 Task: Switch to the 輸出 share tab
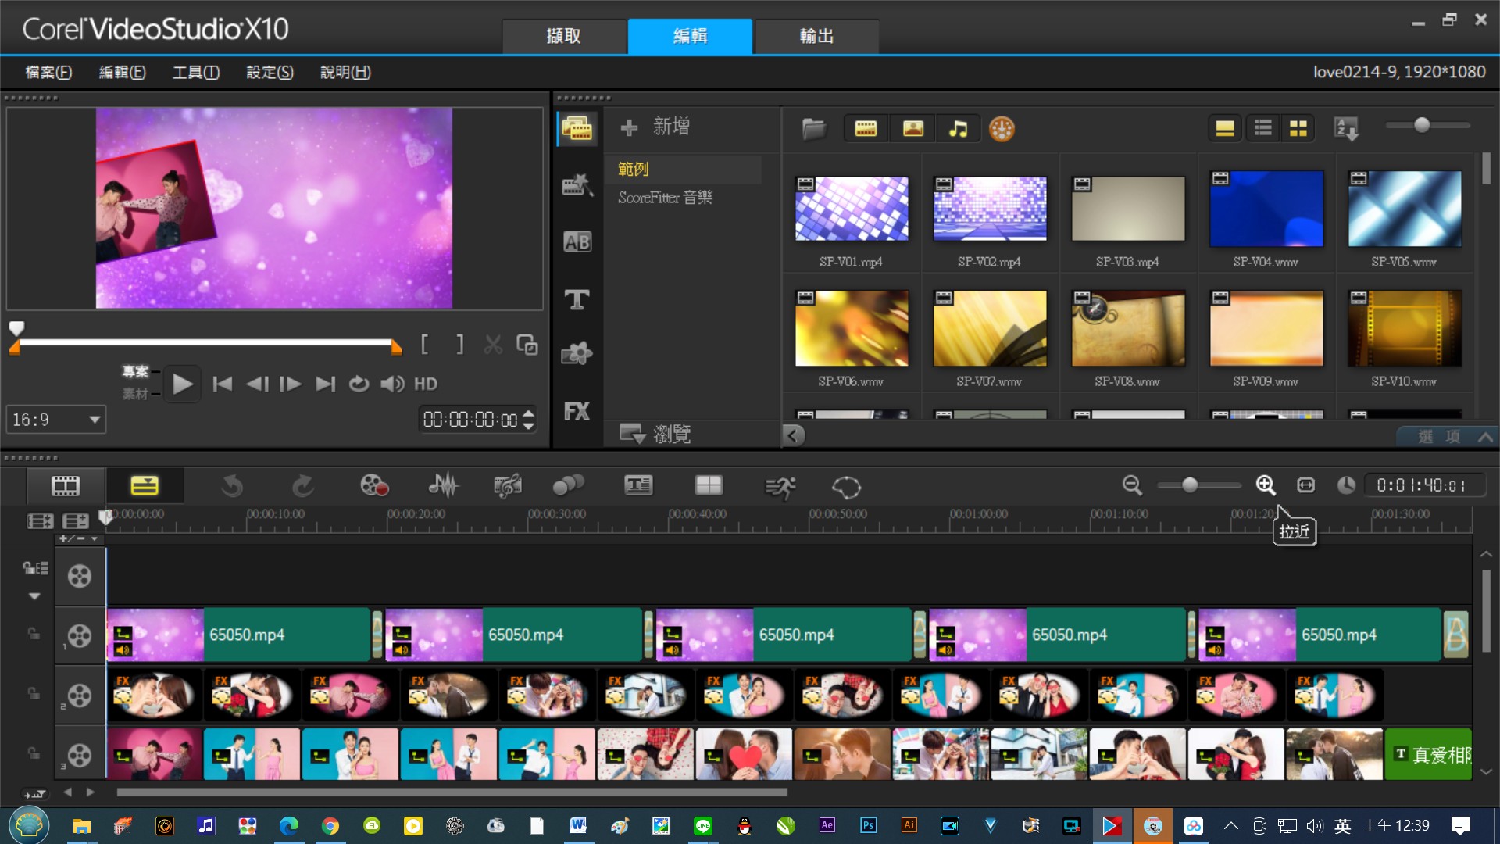point(816,36)
